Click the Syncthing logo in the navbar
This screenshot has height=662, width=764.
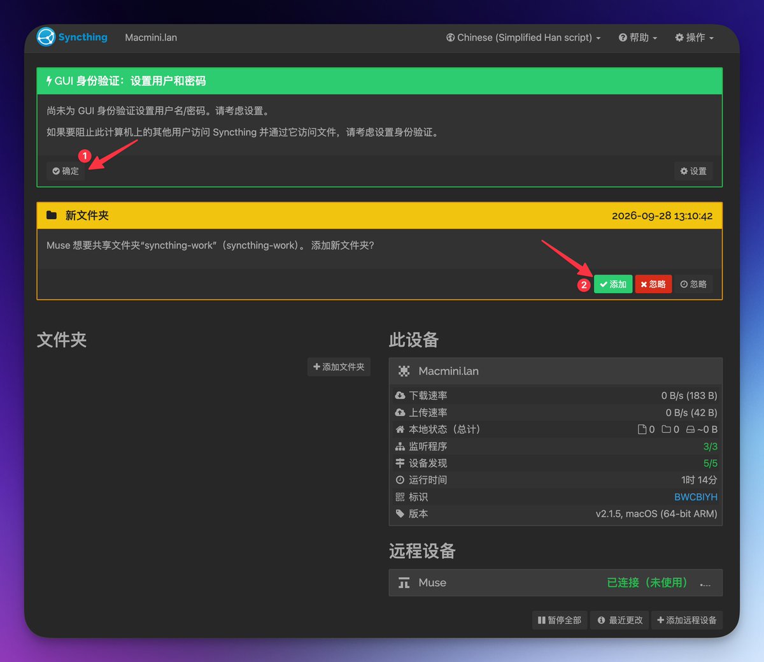point(72,37)
